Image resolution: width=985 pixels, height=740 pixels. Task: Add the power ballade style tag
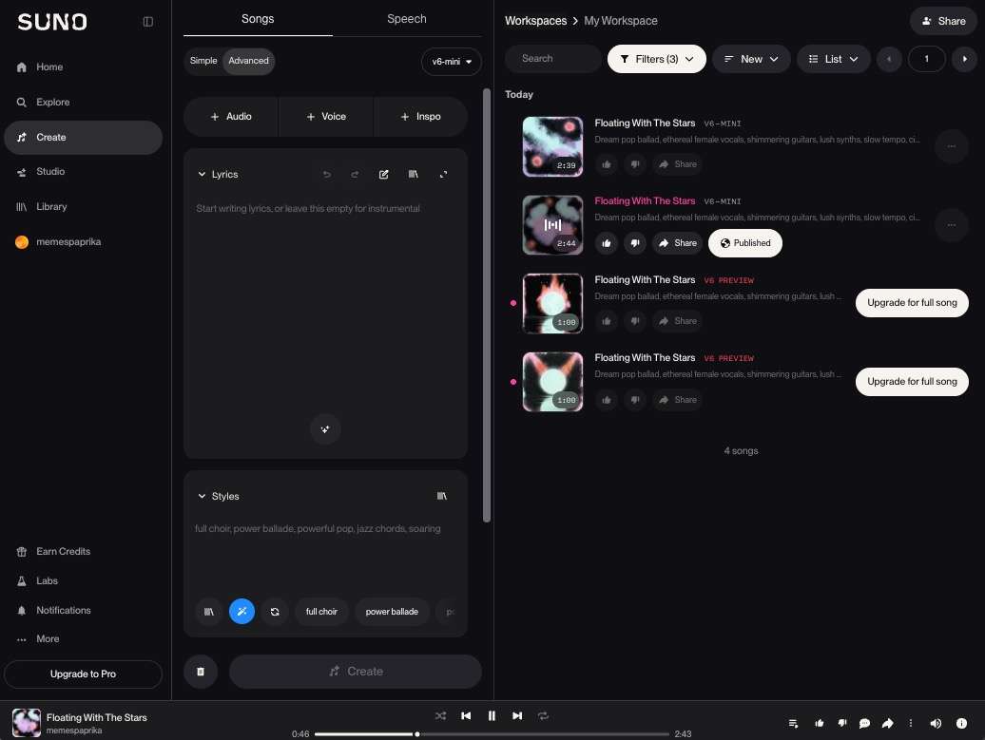pyautogui.click(x=392, y=612)
